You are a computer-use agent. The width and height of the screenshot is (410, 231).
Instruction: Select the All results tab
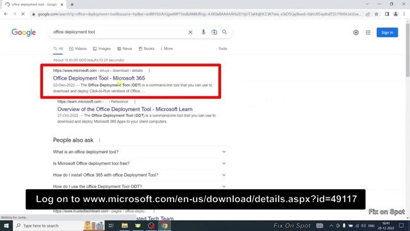[58, 49]
